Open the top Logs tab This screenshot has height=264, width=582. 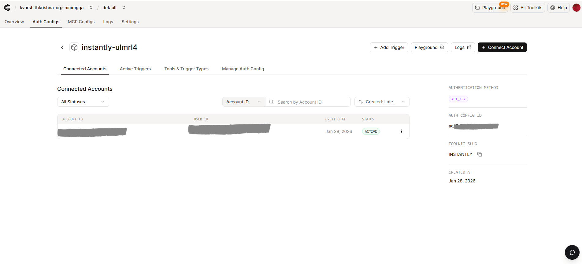click(x=108, y=22)
